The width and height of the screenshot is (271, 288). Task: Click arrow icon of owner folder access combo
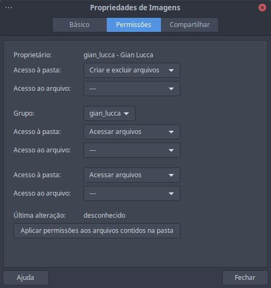171,70
